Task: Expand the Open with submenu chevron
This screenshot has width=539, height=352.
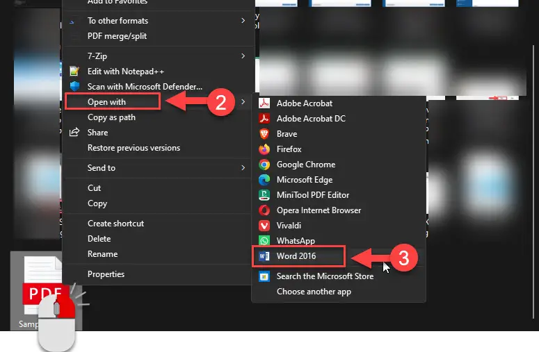Action: [243, 102]
